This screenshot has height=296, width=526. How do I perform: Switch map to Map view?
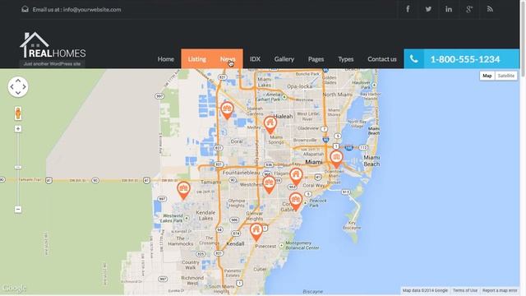click(487, 76)
